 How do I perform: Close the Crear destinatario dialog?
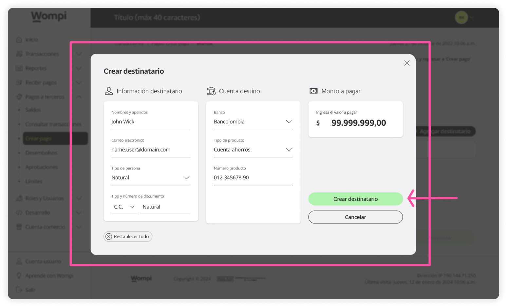[x=407, y=63]
